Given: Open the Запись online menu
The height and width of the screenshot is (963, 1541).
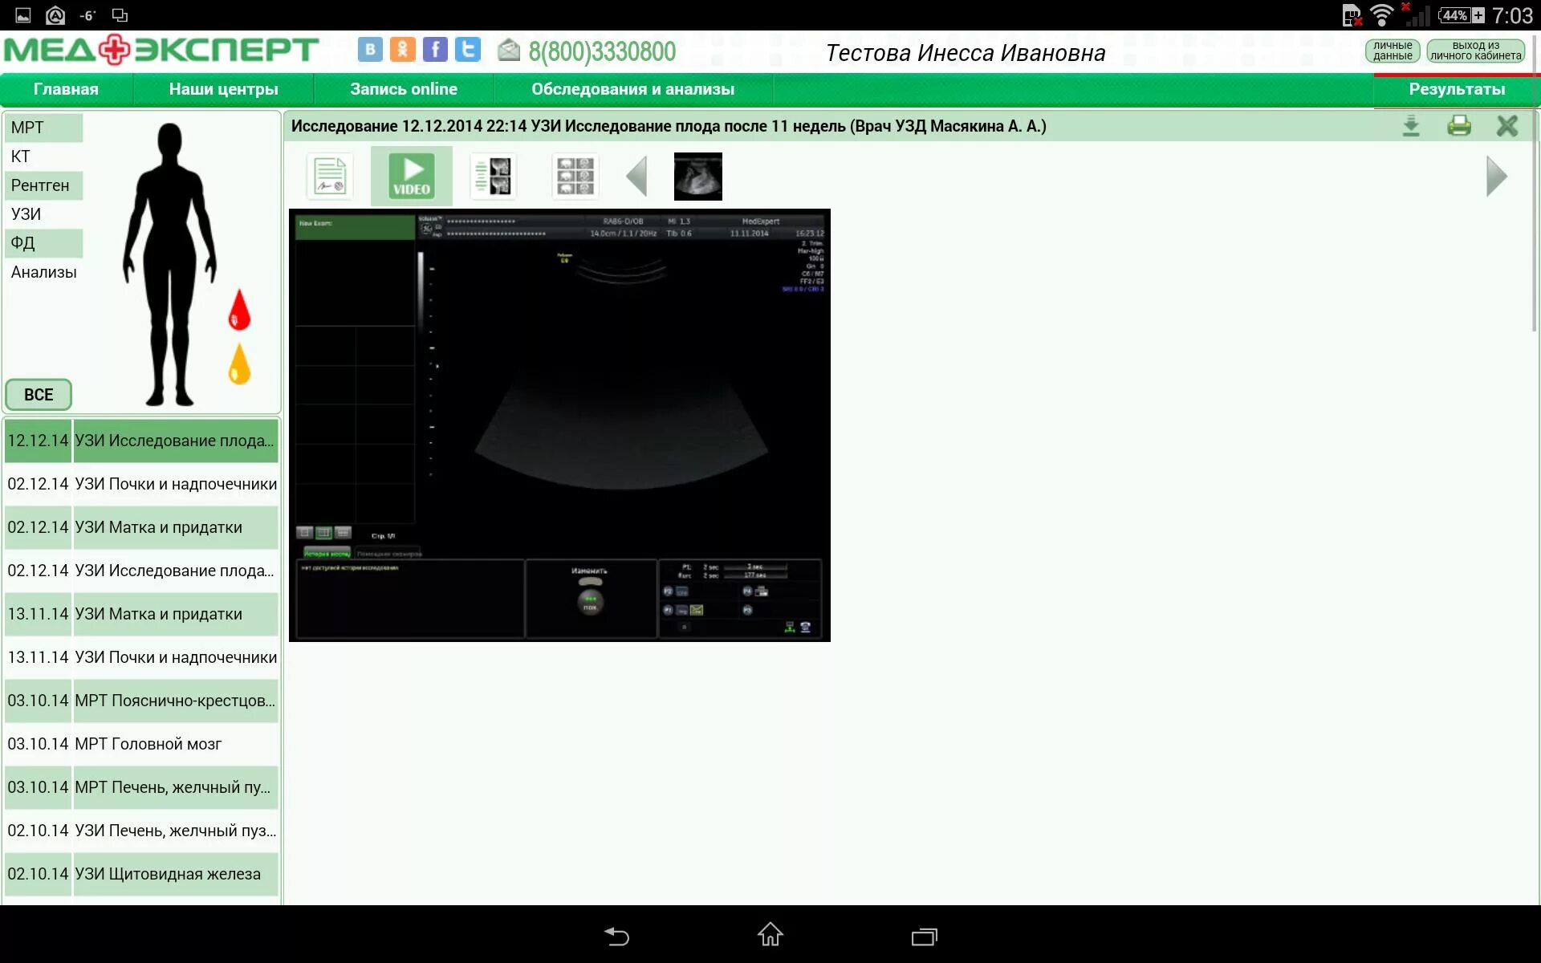Looking at the screenshot, I should tap(403, 89).
